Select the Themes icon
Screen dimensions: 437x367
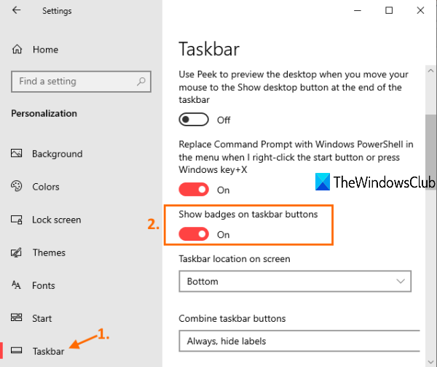coord(17,252)
